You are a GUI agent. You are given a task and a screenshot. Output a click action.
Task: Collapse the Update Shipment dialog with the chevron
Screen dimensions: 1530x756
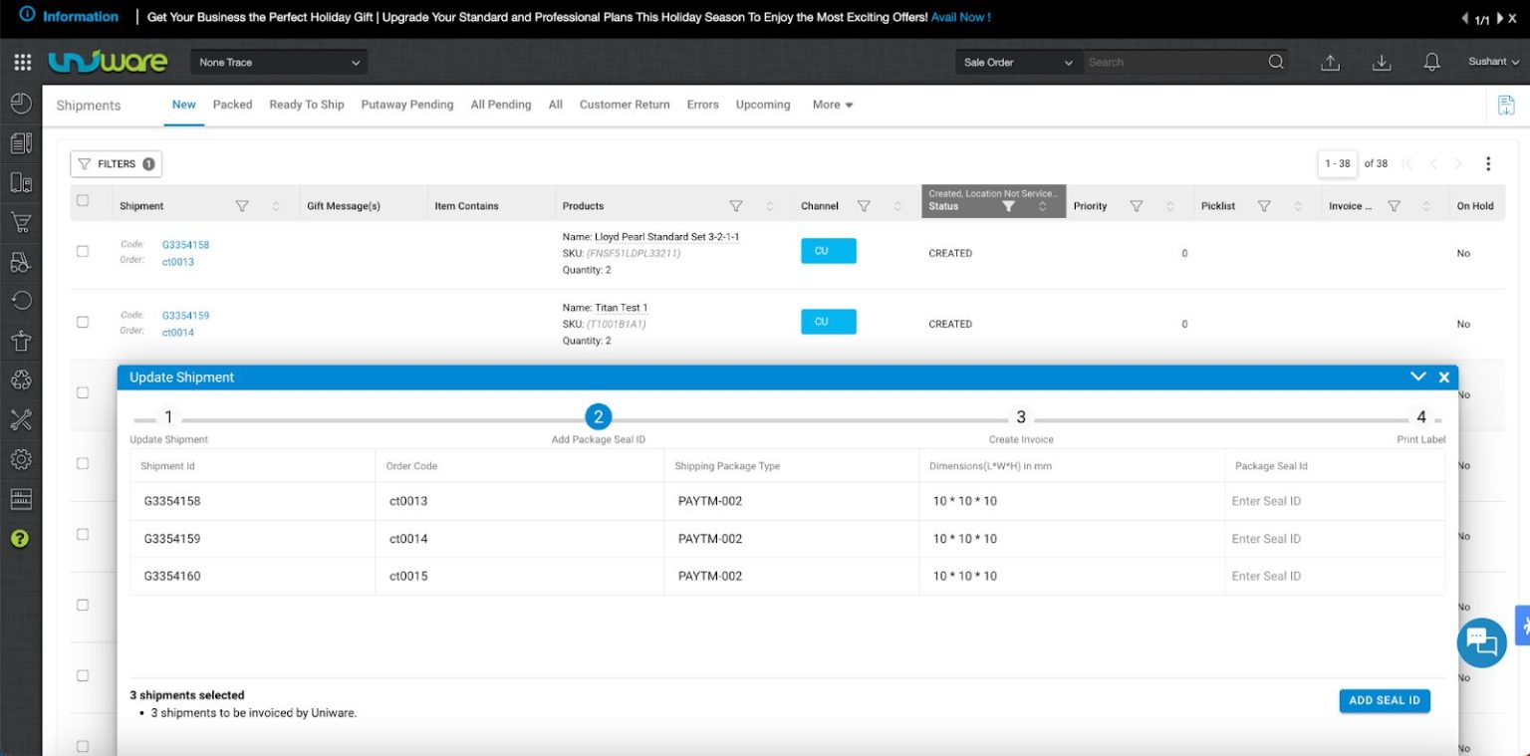point(1417,377)
